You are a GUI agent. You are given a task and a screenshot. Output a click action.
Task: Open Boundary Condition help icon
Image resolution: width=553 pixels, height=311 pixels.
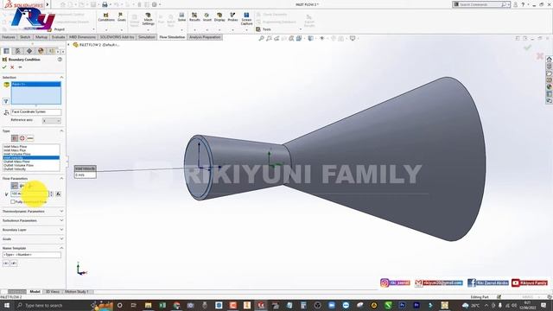tap(60, 60)
